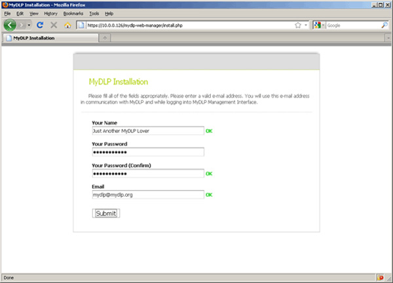
Task: Click the Your Password field
Action: coord(148,152)
